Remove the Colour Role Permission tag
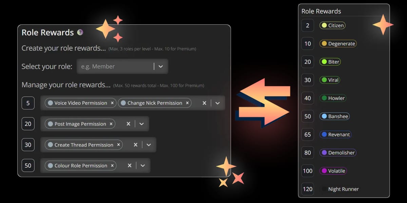 click(112, 166)
